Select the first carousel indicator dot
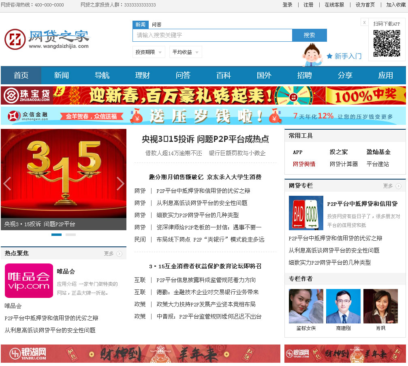This screenshot has height=366, width=408. point(56,235)
